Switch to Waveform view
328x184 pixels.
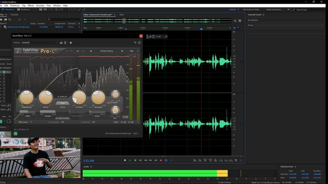pyautogui.click(x=8, y=10)
